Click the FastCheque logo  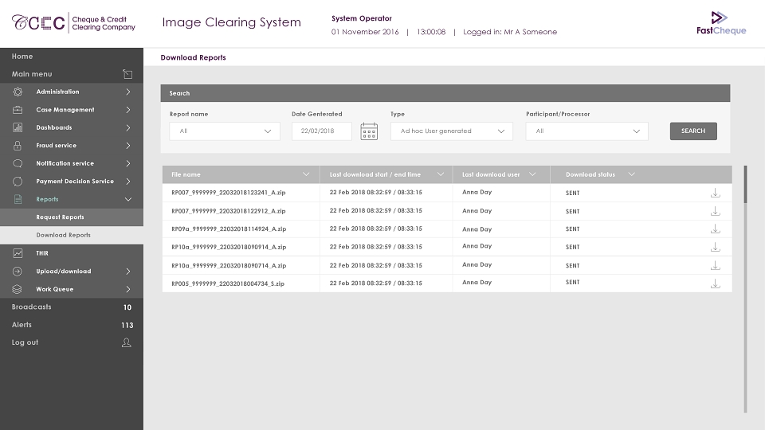pos(721,23)
